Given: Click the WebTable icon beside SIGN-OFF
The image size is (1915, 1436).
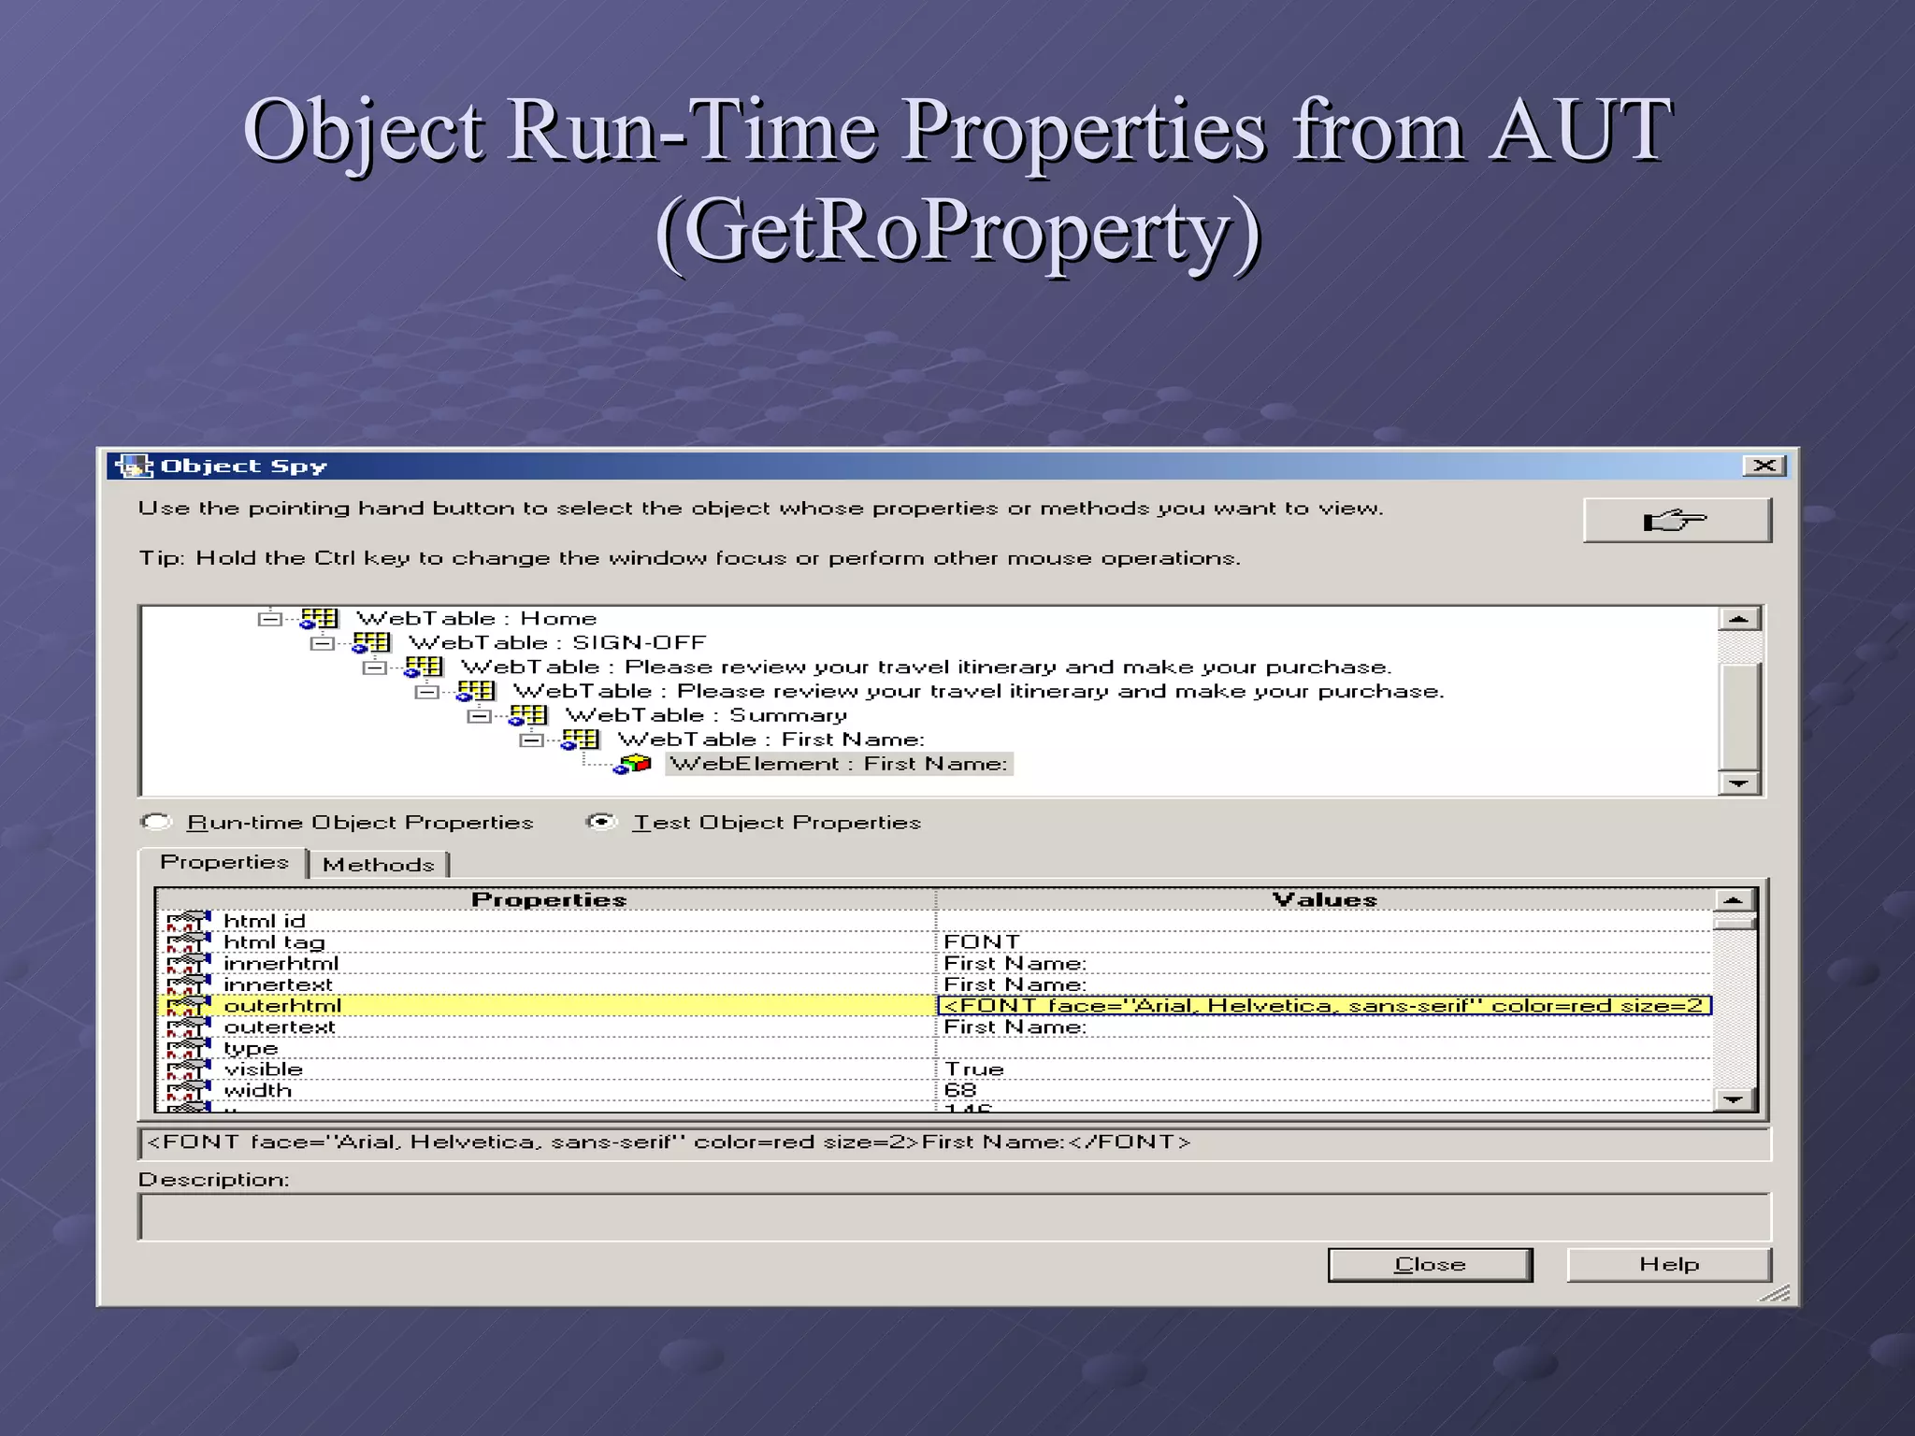Looking at the screenshot, I should 371,642.
